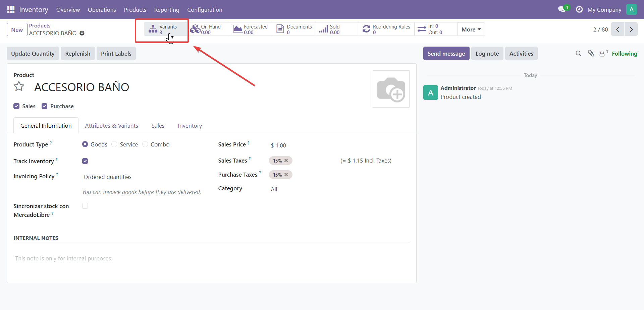Show Track Inventory help tooltip
The image size is (644, 310).
[x=57, y=160]
